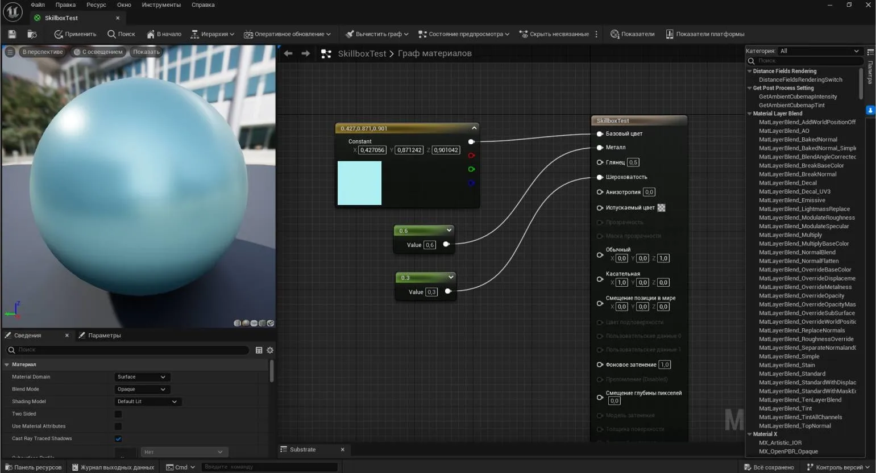The image size is (876, 473).
Task: Open settings gear in Details panel
Action: (x=270, y=350)
